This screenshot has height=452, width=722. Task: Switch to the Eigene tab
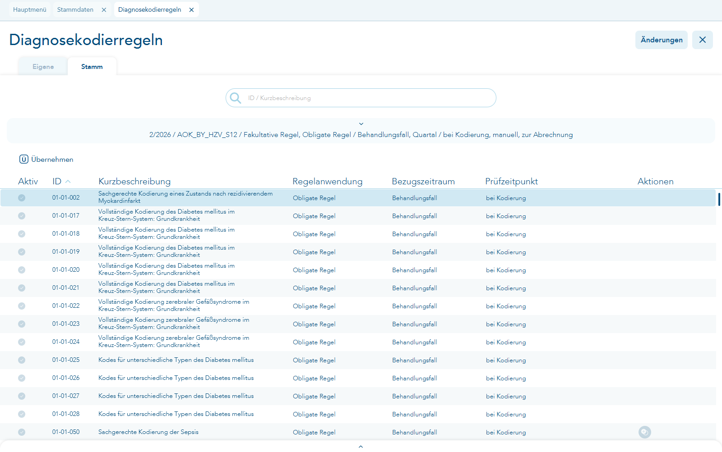click(43, 67)
